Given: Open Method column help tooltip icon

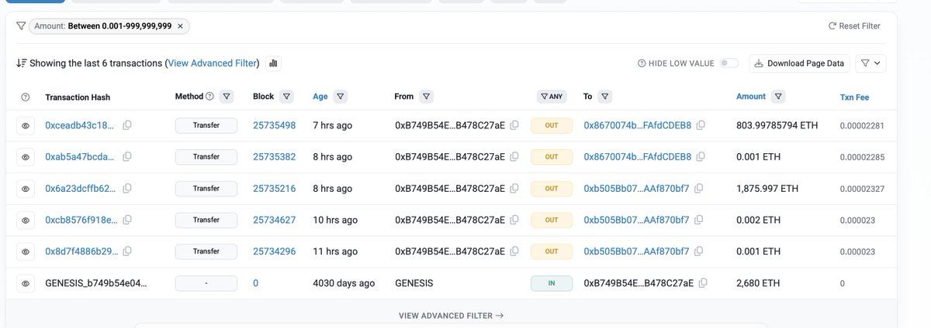Looking at the screenshot, I should (x=209, y=97).
